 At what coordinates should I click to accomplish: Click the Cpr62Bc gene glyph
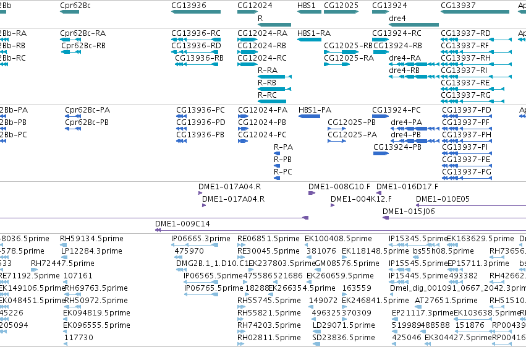(x=69, y=12)
